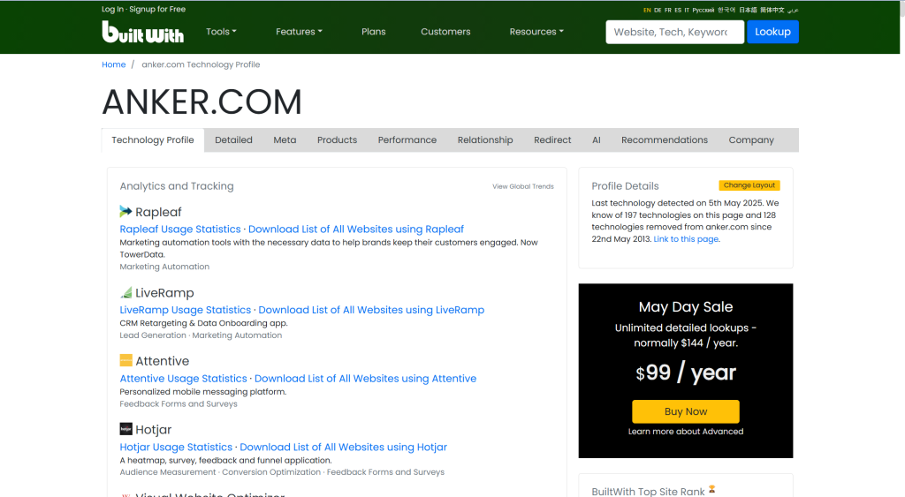Switch to the Meta tab
The width and height of the screenshot is (905, 497).
285,140
